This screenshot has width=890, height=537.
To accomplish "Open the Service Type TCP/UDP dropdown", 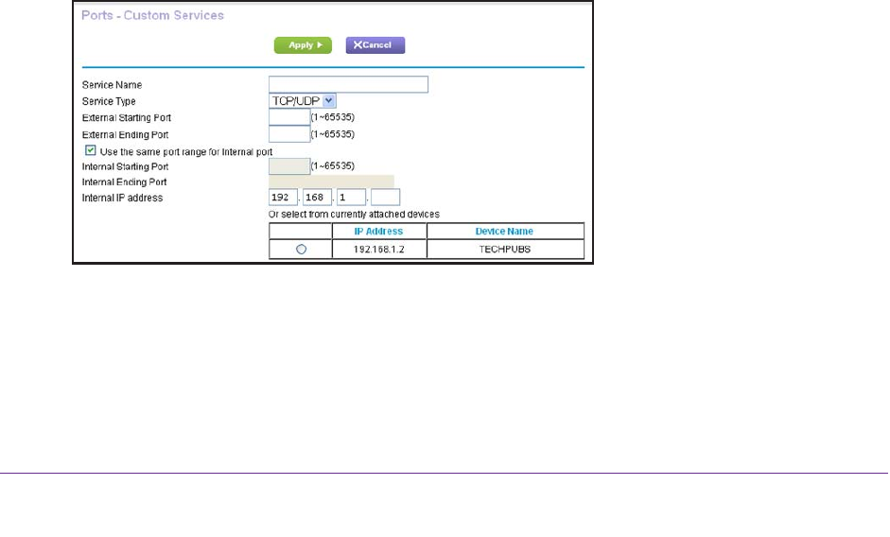I will (302, 101).
